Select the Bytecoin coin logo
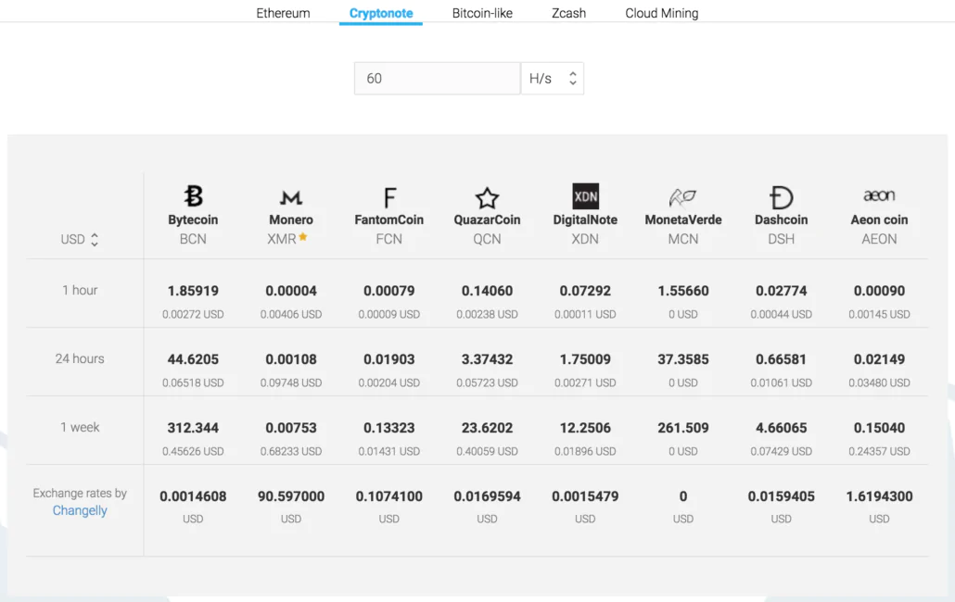This screenshot has height=602, width=955. click(x=193, y=195)
